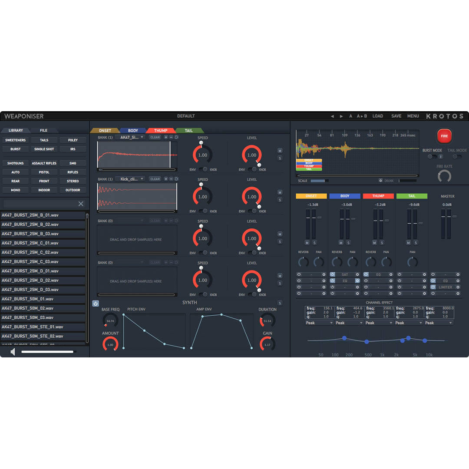The height and width of the screenshot is (469, 469).
Task: Open fifth Peak filter type dropdown
Action: tap(439, 323)
